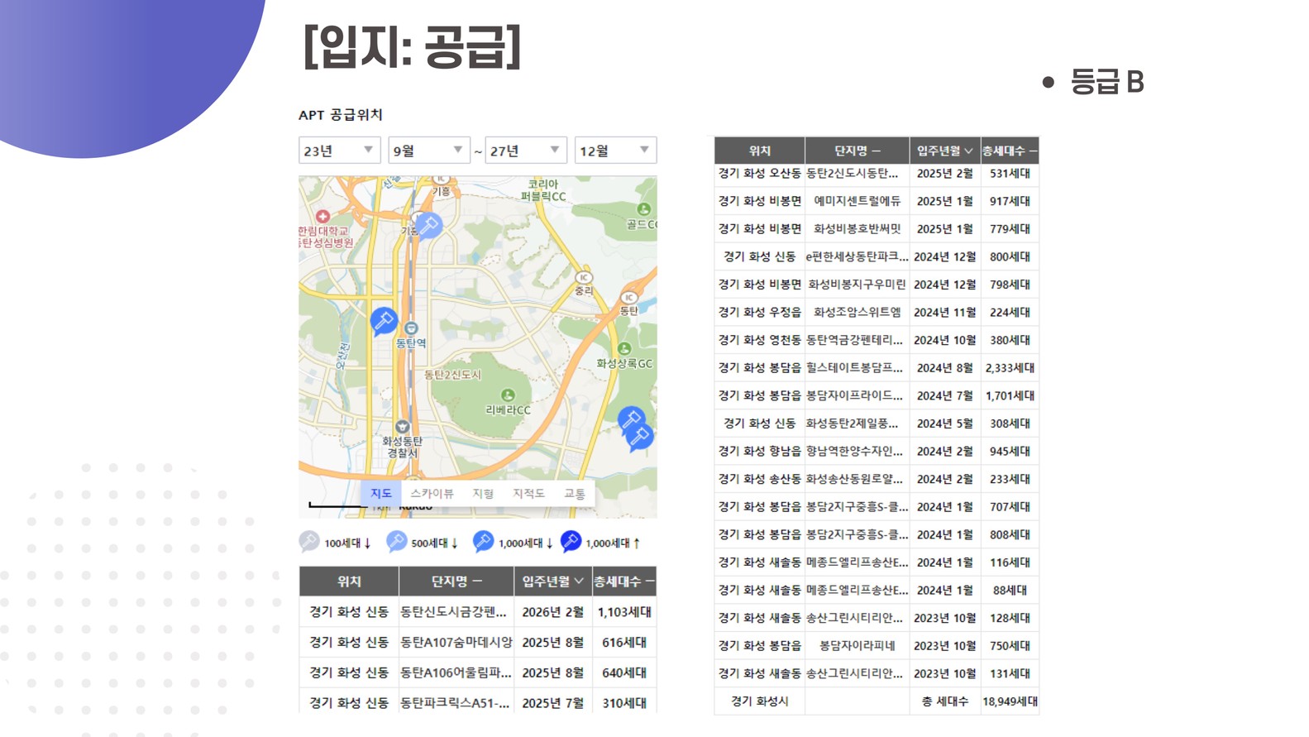Image resolution: width=1309 pixels, height=737 pixels.
Task: Click the 1,000세대↑ legend marker icon
Action: [571, 541]
